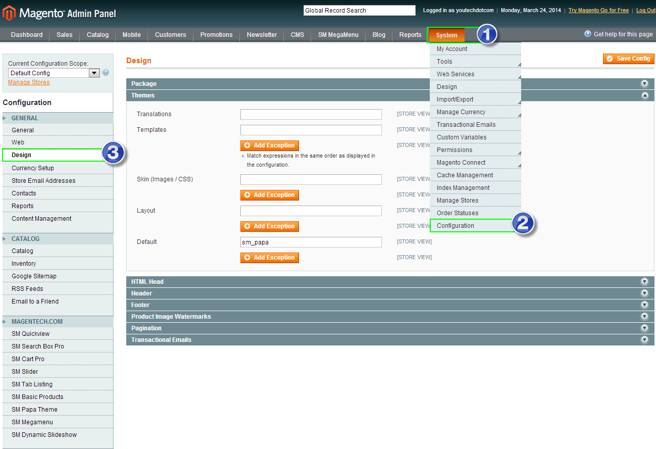Collapse the CATALOG sidebar group header
The width and height of the screenshot is (656, 449).
[x=58, y=239]
